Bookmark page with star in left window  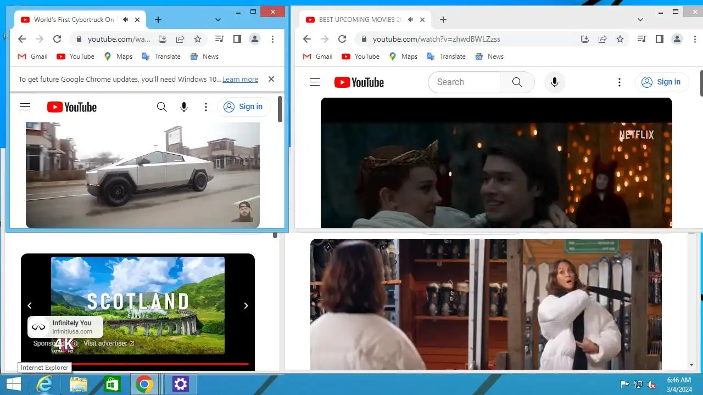(198, 39)
